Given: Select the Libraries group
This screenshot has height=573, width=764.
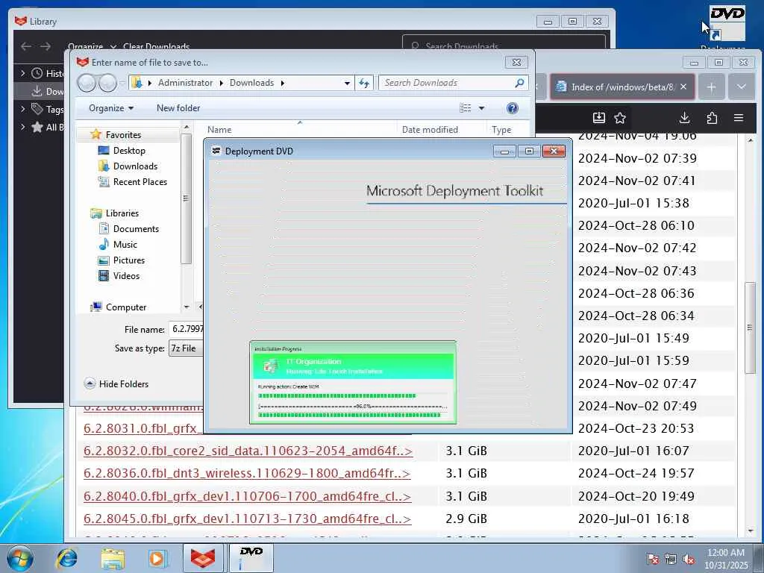Looking at the screenshot, I should (122, 213).
